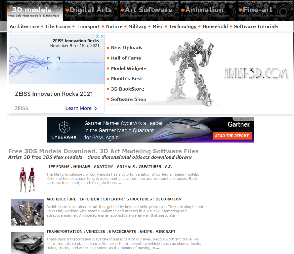Screen dimensions: 294x254
Task: Go to the 3D BookStore
Action: (127, 89)
